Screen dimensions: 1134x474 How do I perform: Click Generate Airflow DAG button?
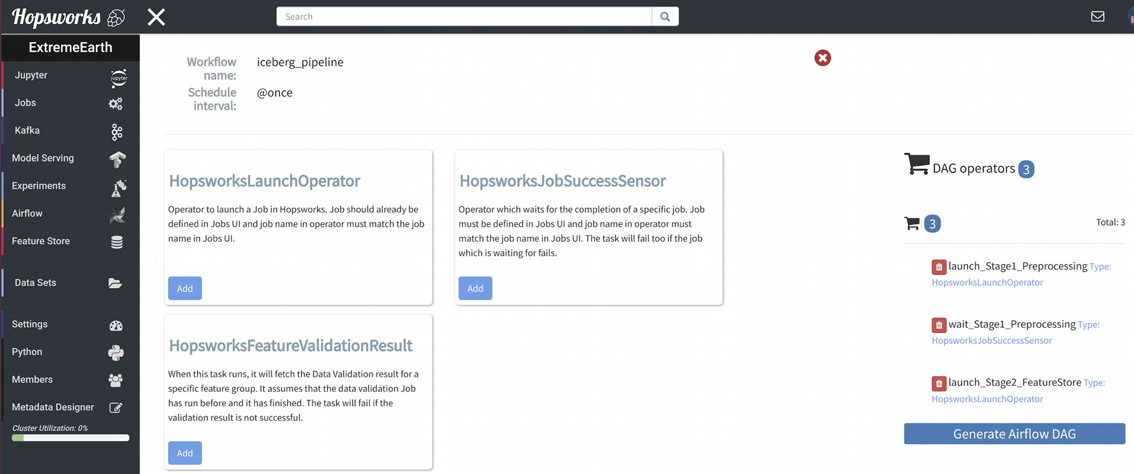[x=1015, y=434]
